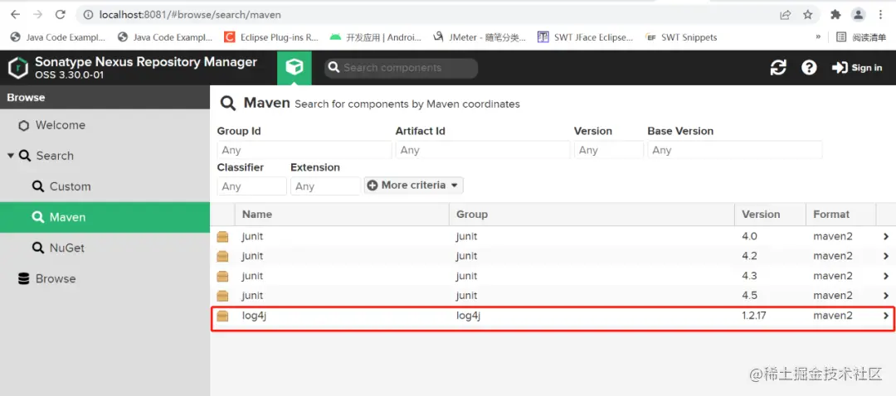The image size is (896, 396).
Task: Click the browser address bar URL
Action: pos(190,15)
